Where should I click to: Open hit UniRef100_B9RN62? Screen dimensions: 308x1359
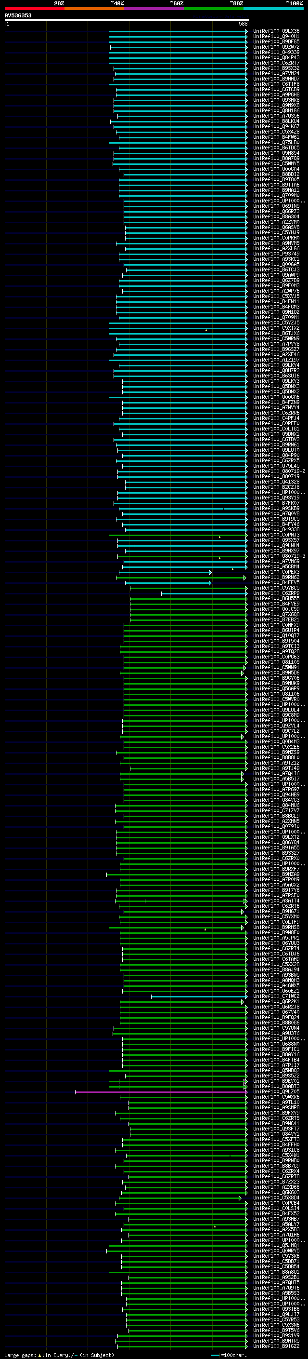(x=276, y=578)
